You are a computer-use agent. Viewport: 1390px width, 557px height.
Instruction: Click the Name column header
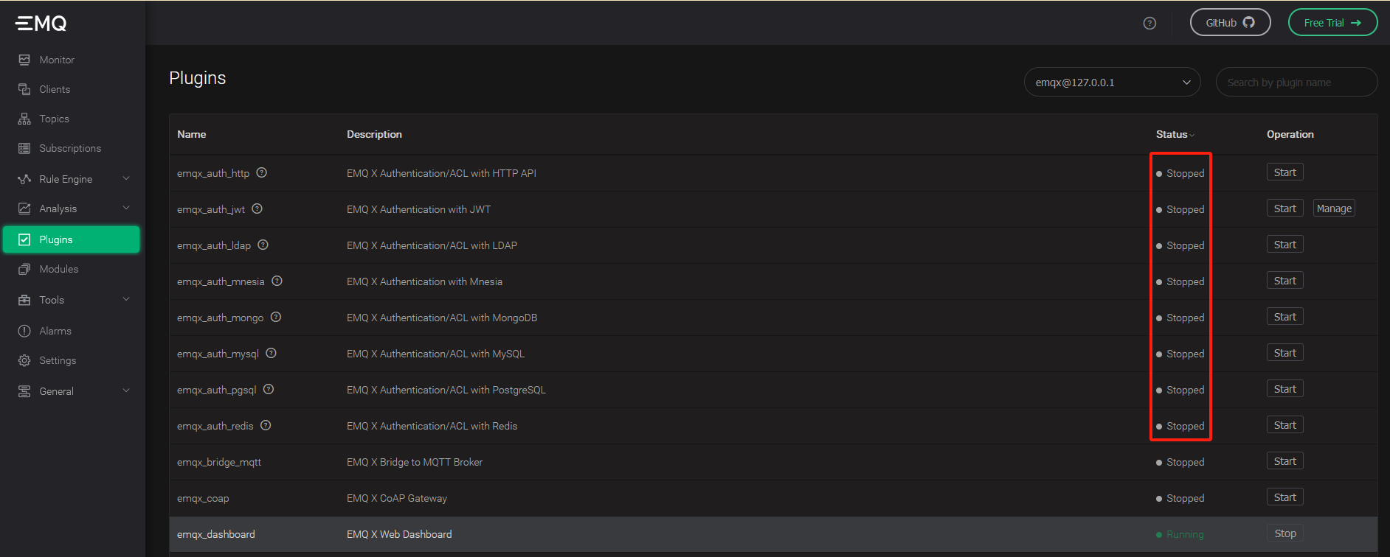point(192,134)
